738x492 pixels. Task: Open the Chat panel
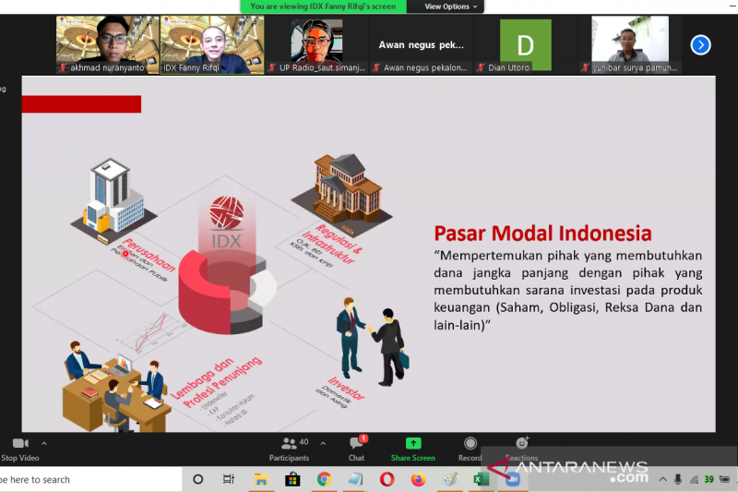coord(357,450)
